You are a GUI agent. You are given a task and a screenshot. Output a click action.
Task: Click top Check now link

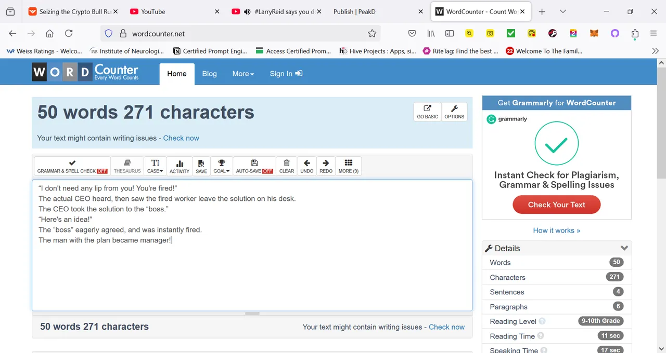[181, 138]
